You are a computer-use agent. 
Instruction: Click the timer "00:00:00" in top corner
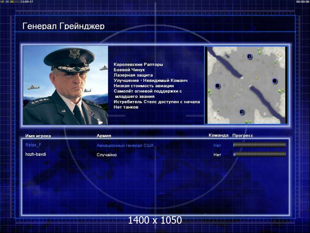click(x=303, y=2)
